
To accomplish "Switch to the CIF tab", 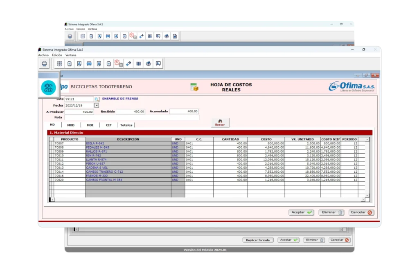I will tap(108, 125).
